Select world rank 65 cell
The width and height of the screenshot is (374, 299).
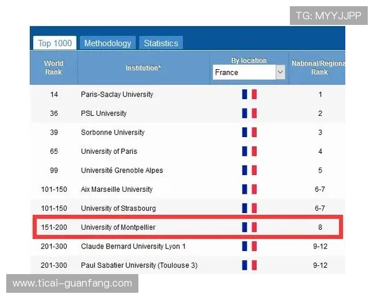[x=54, y=151]
